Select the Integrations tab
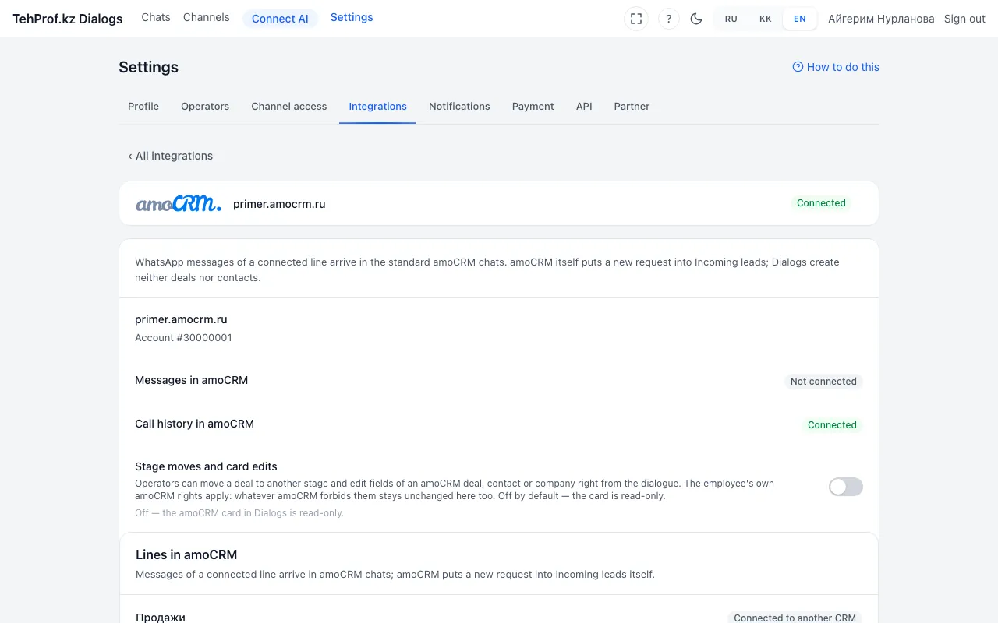 tap(378, 107)
